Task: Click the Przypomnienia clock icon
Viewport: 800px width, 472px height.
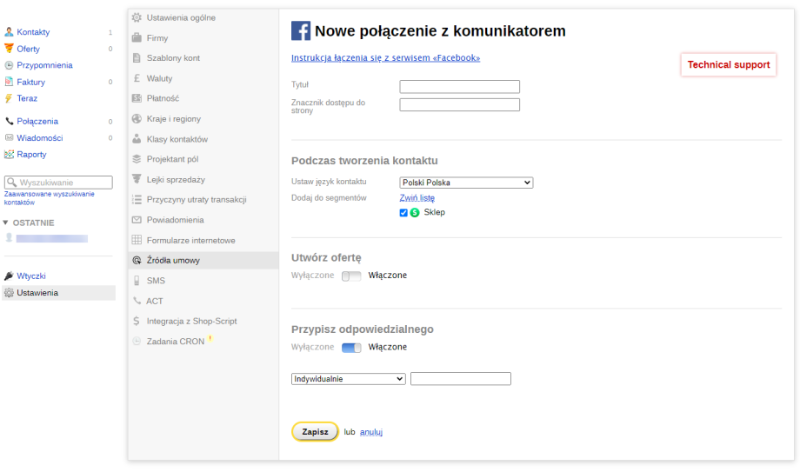Action: coord(9,65)
